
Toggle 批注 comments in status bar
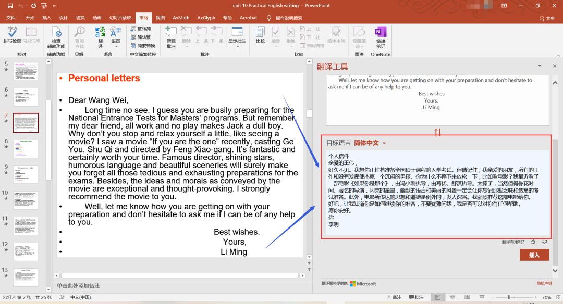pos(417,297)
